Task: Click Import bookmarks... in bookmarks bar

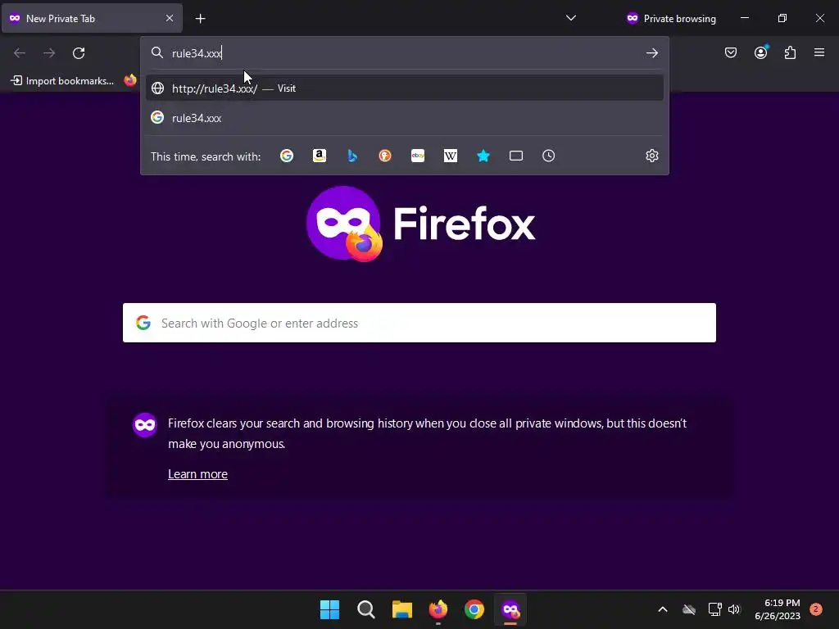Action: pos(62,81)
